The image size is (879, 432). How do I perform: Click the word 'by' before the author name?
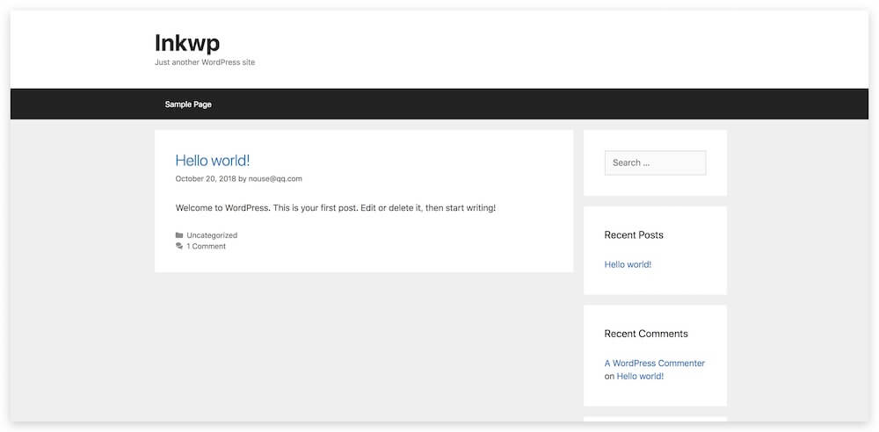242,179
